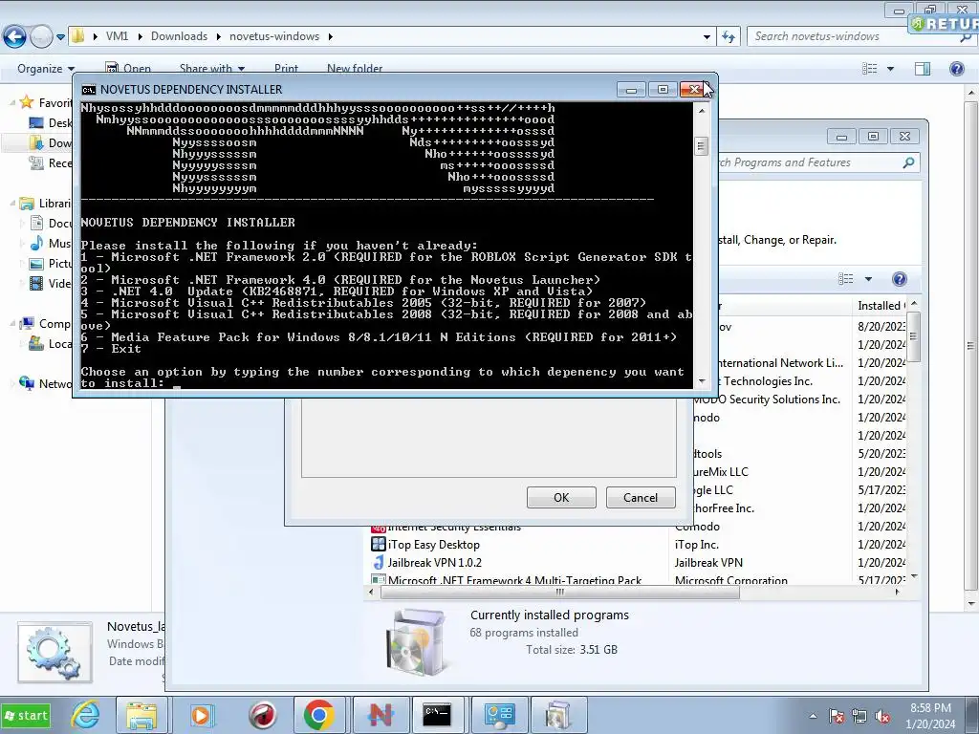Click the Programs and Features view icon
Screen dimensions: 979x734
(x=845, y=279)
